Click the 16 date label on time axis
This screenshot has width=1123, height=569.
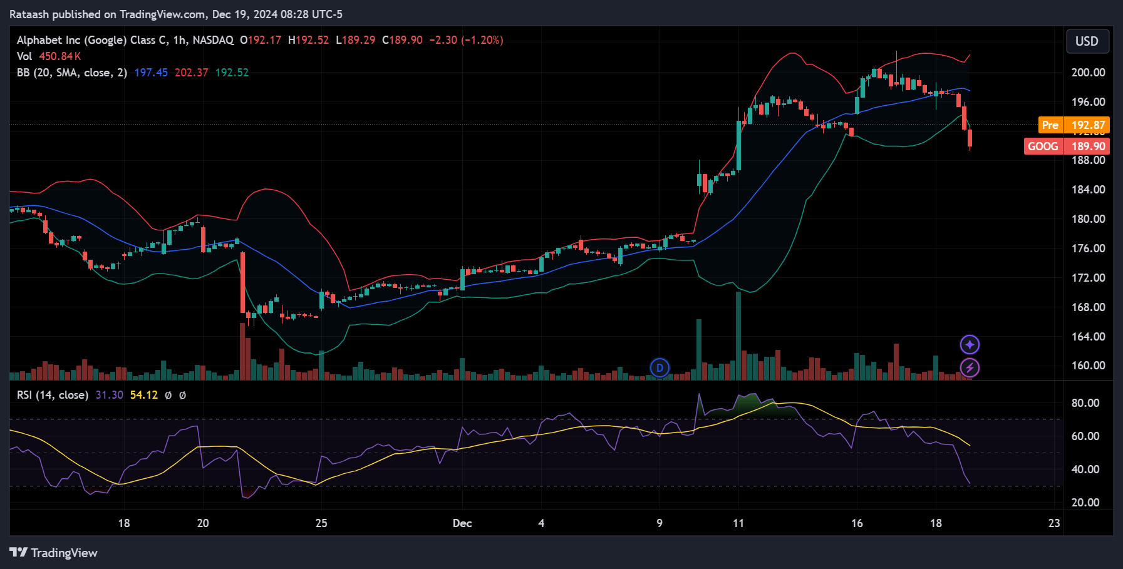click(x=857, y=523)
